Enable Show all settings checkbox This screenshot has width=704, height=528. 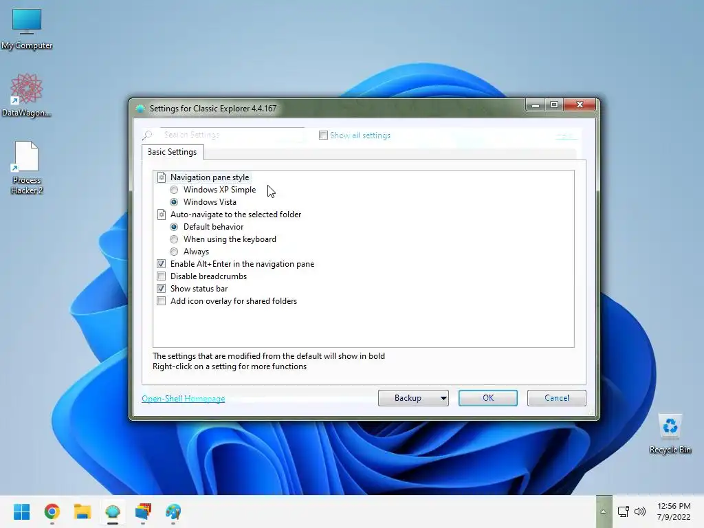click(323, 135)
